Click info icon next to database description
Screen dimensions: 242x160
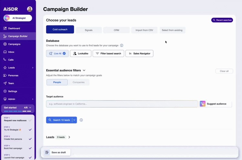tap(122, 45)
